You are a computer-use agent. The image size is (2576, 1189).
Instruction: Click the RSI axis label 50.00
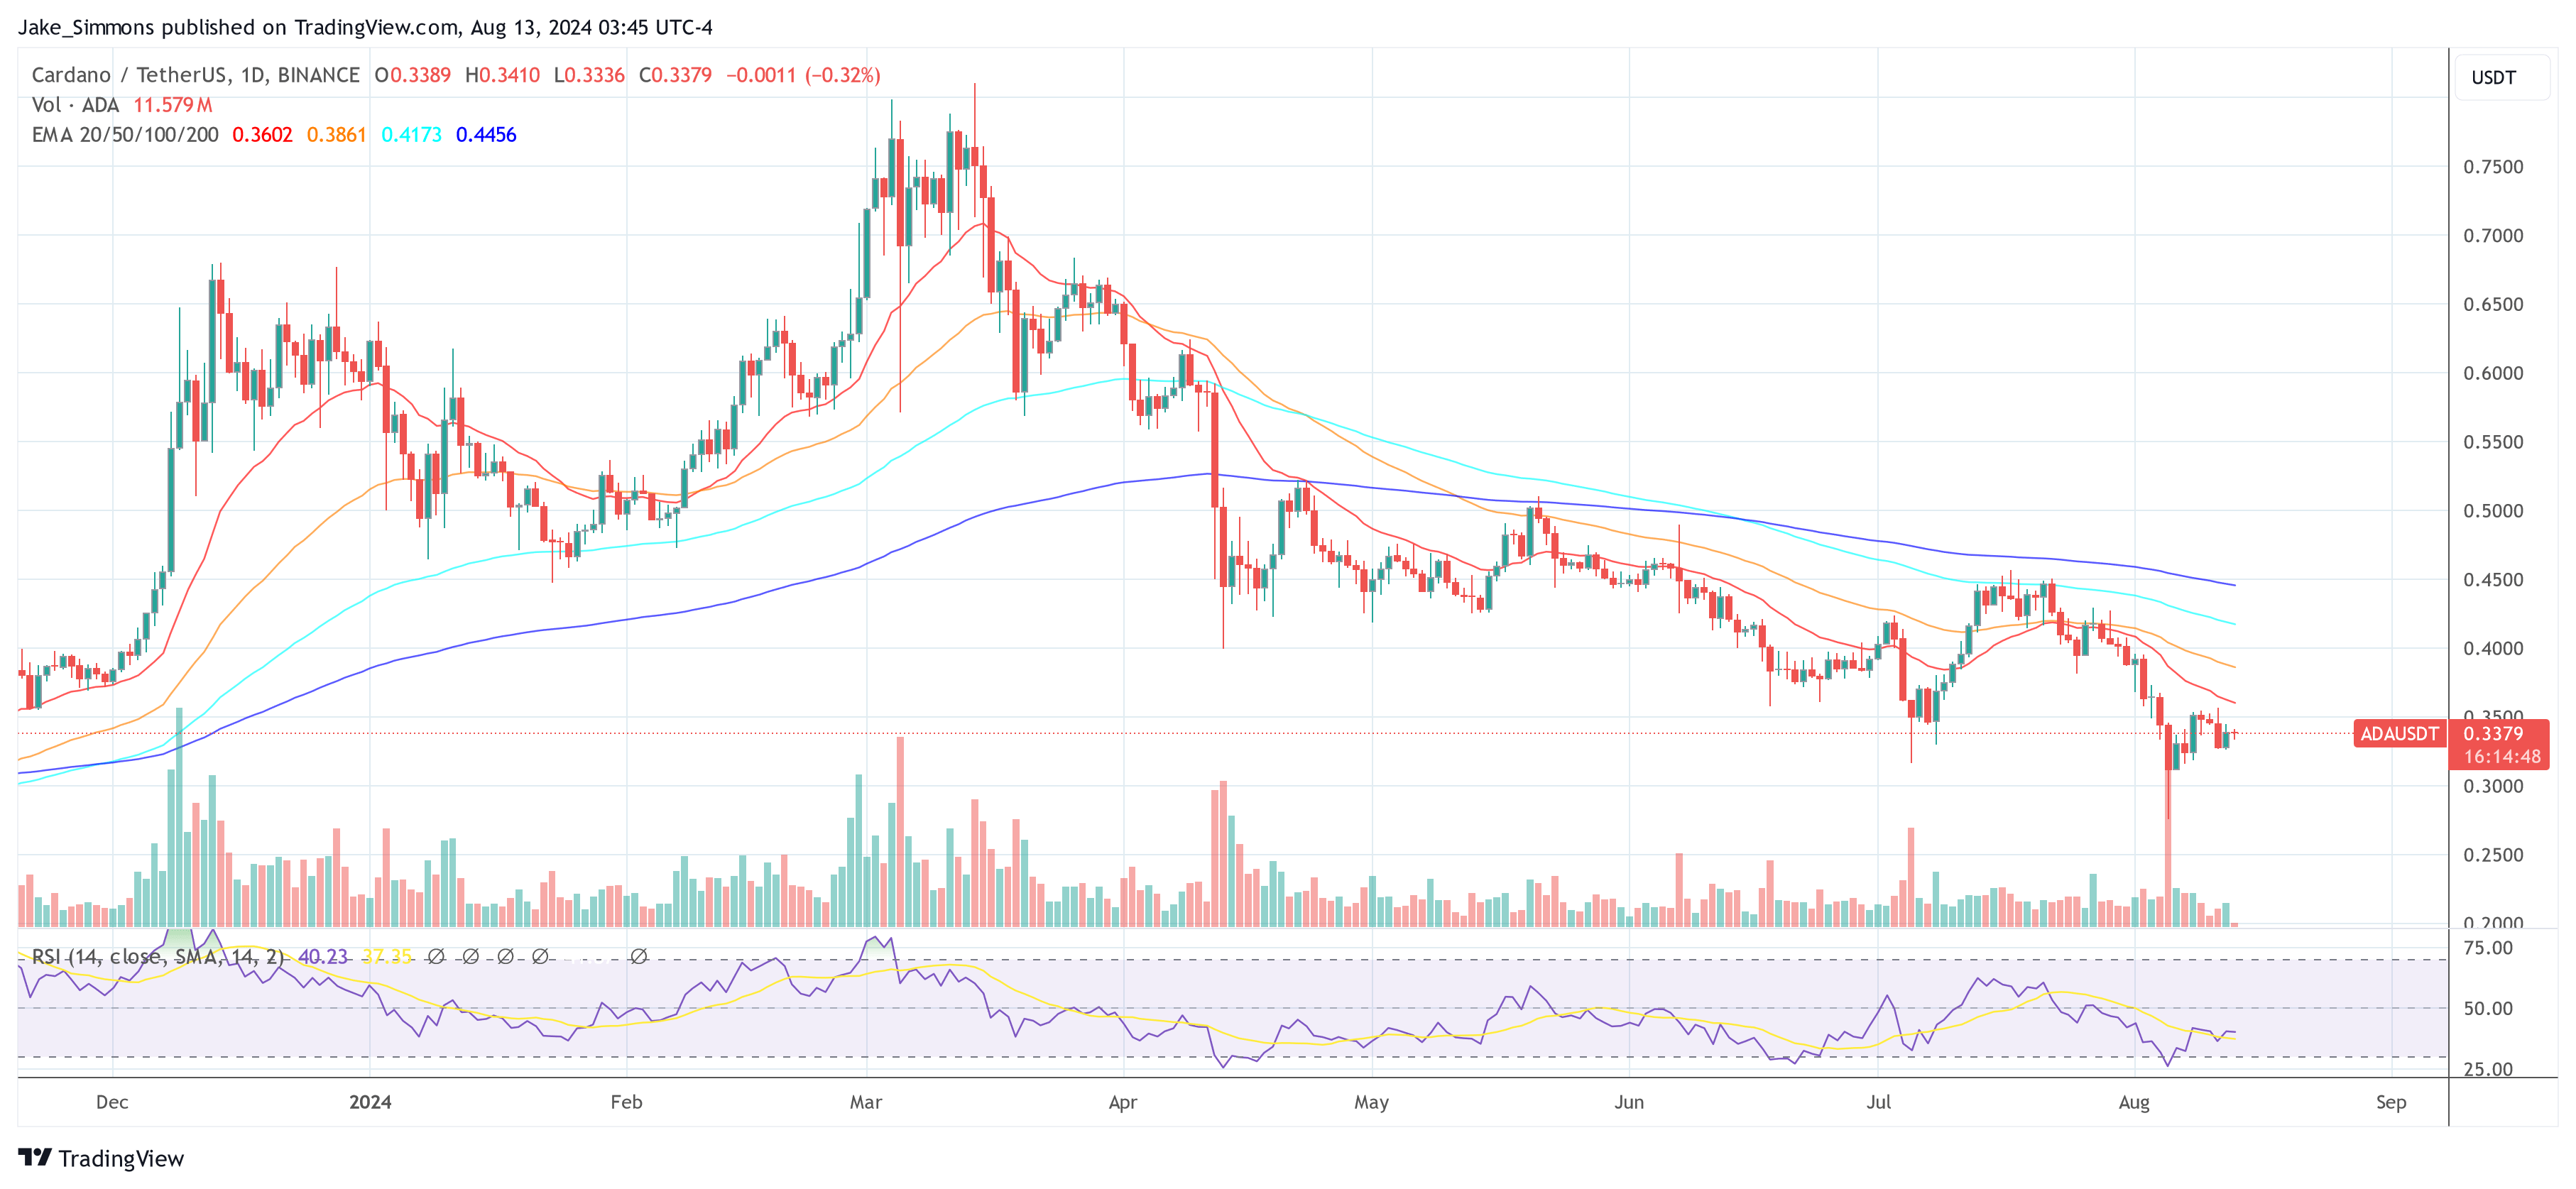[2488, 1009]
